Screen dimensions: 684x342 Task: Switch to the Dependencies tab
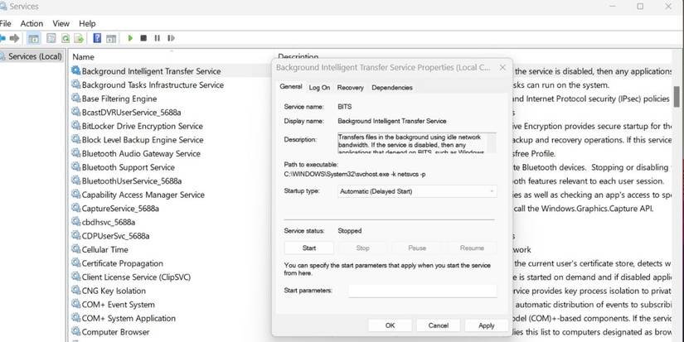coord(392,87)
